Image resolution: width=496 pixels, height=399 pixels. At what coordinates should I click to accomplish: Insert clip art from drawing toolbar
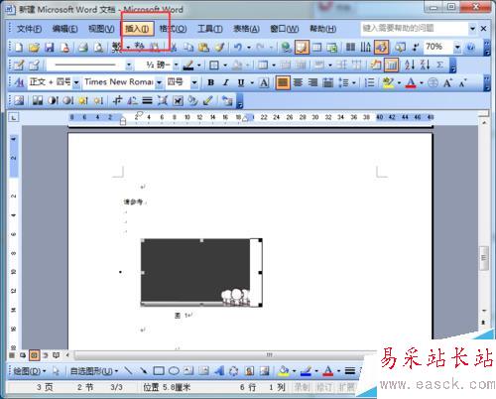pyautogui.click(x=249, y=371)
